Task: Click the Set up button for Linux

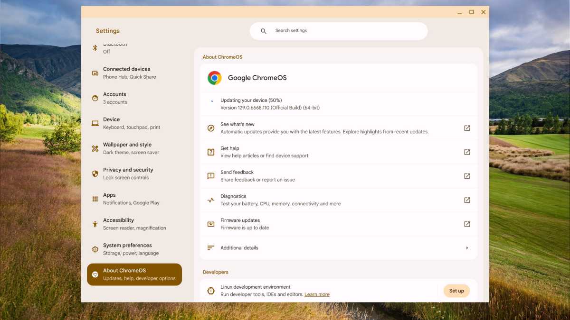Action: (456, 290)
